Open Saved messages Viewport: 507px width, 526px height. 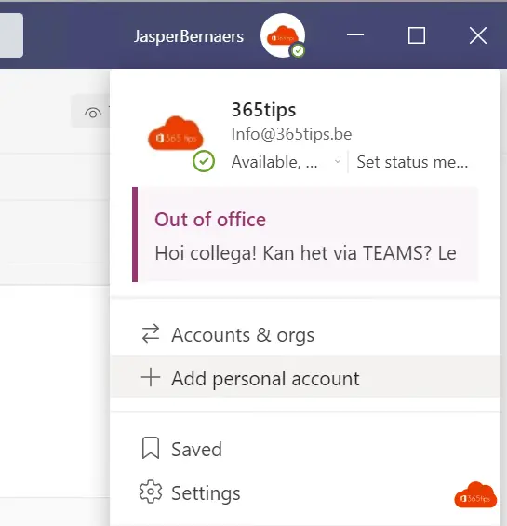(x=305, y=449)
